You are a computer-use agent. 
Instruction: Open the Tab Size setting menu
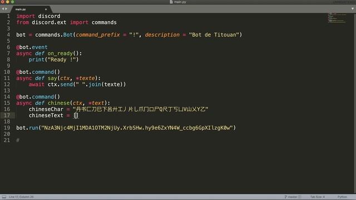318,197
